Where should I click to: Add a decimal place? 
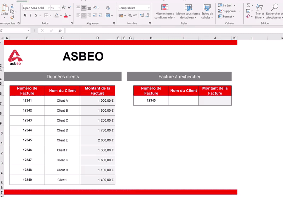142,16
